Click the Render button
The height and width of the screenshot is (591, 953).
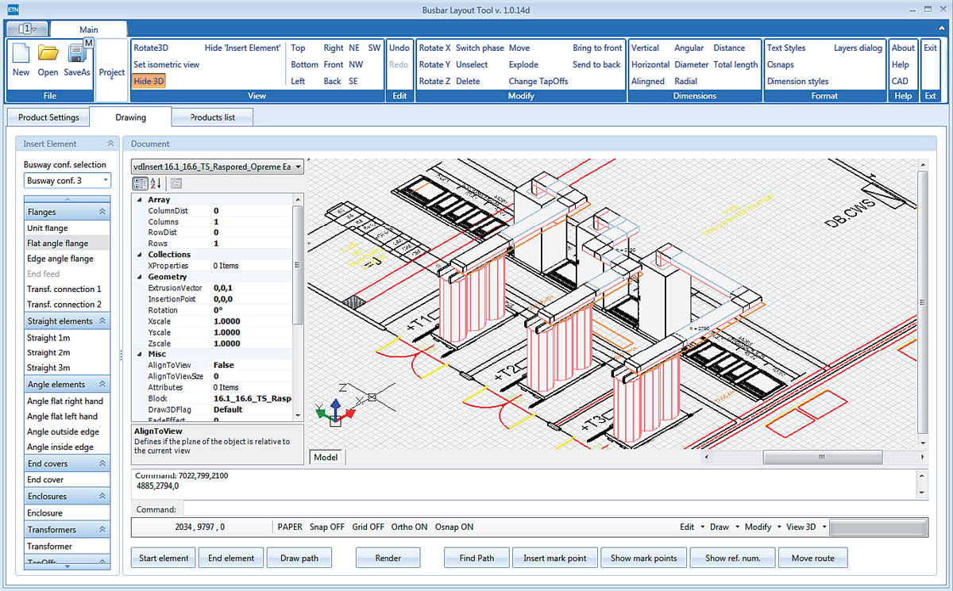pyautogui.click(x=388, y=558)
